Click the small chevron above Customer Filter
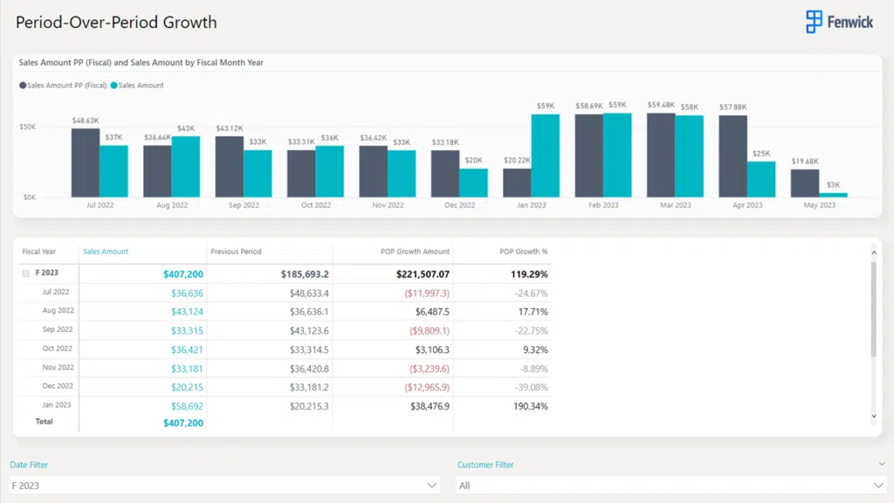Screen dimensions: 894x503 click(880, 465)
